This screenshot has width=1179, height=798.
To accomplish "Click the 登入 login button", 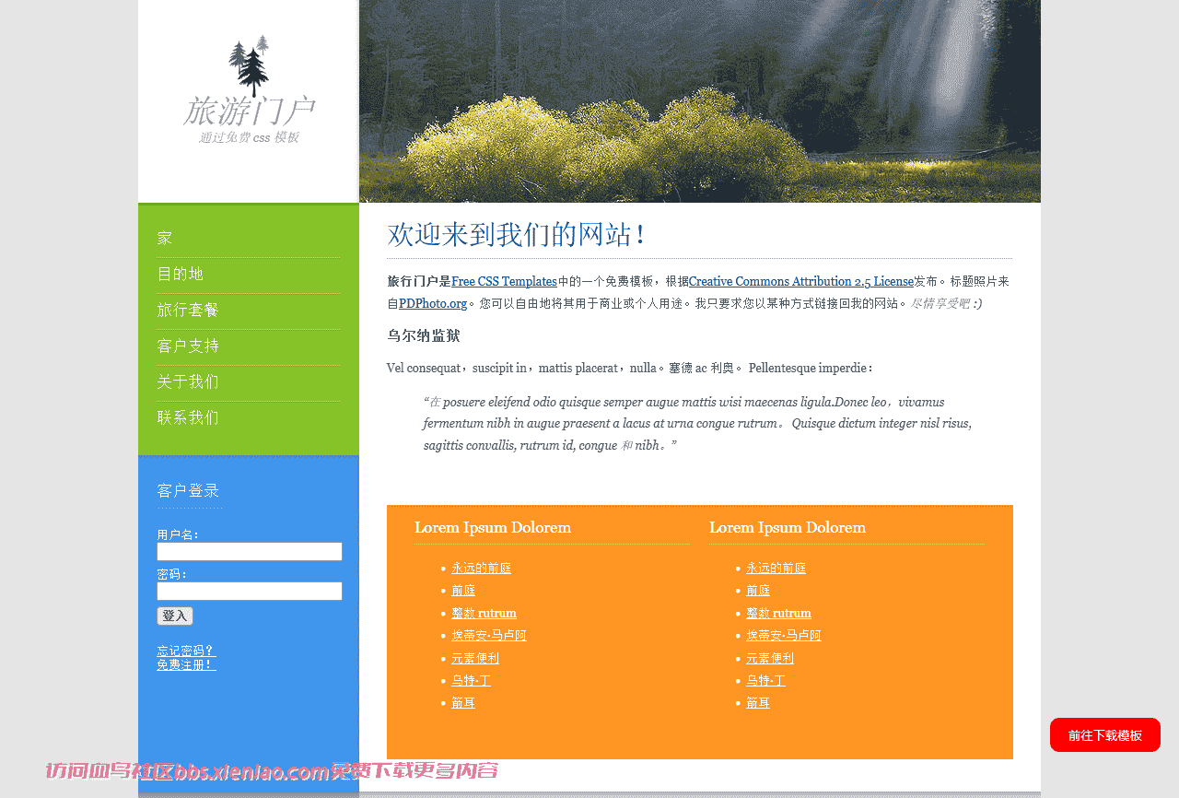I will (175, 616).
